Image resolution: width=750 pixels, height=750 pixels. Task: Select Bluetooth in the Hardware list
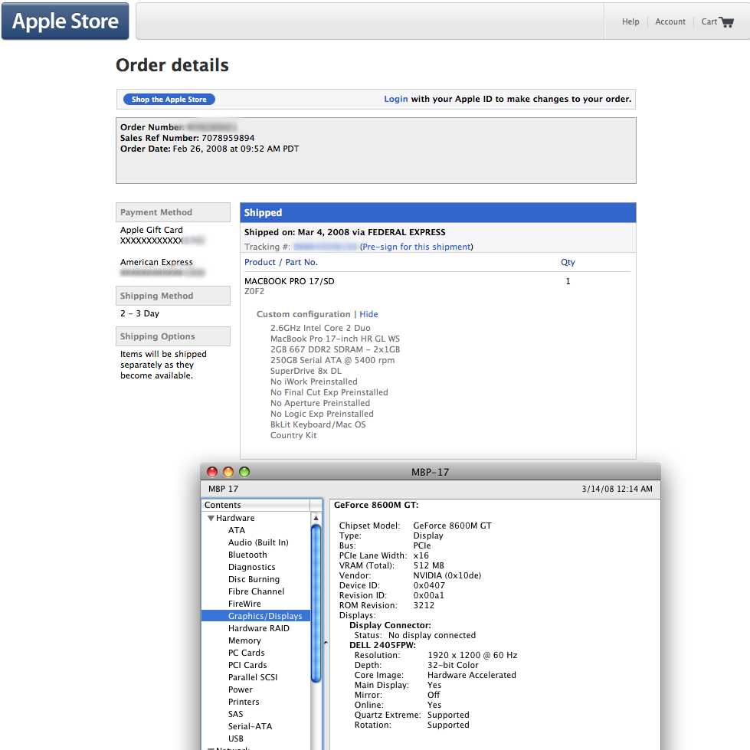(247, 555)
